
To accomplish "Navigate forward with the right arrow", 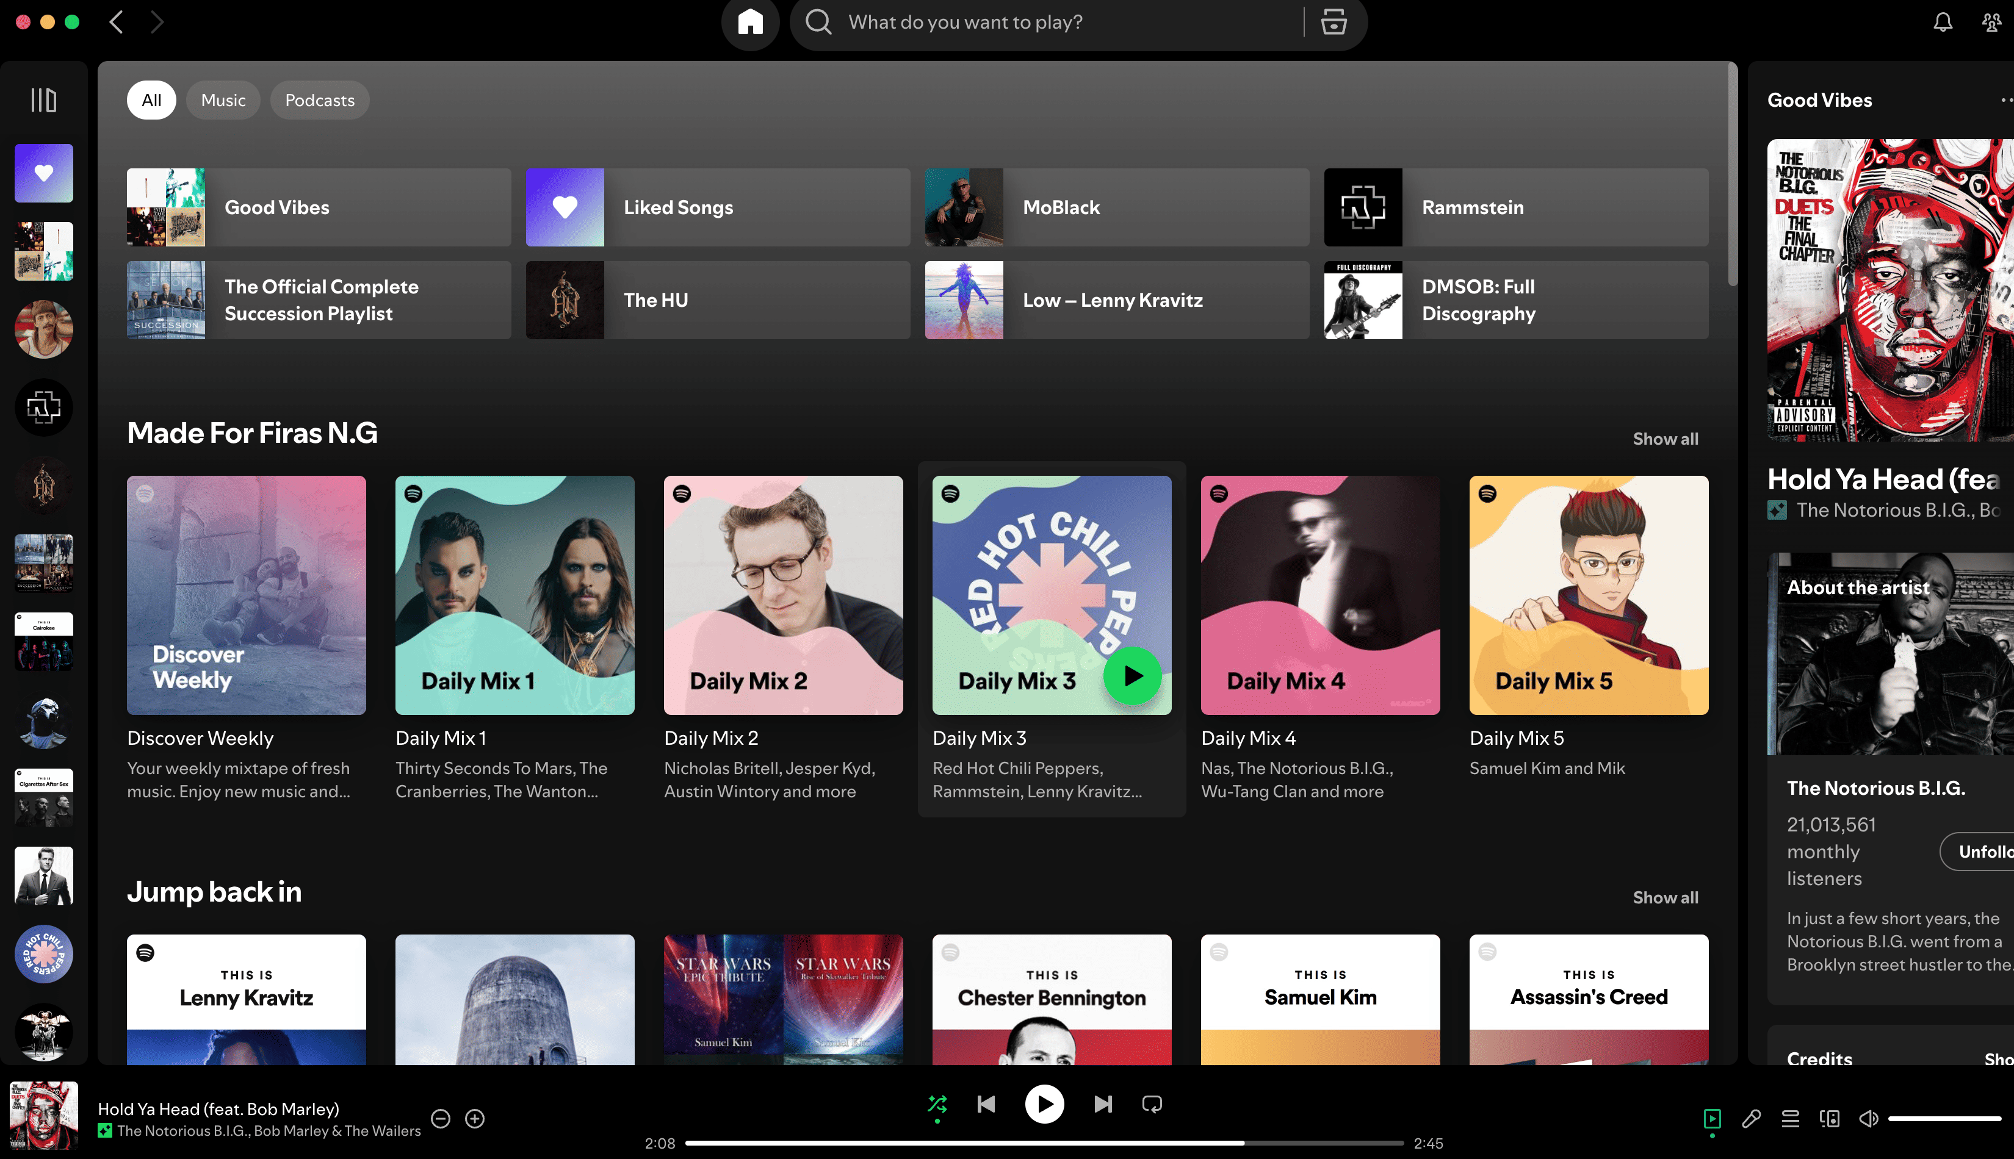I will [157, 23].
